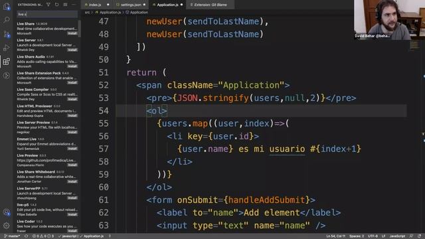425x239 pixels.
Task: Install the Emmet Live extension
Action: click(72, 149)
